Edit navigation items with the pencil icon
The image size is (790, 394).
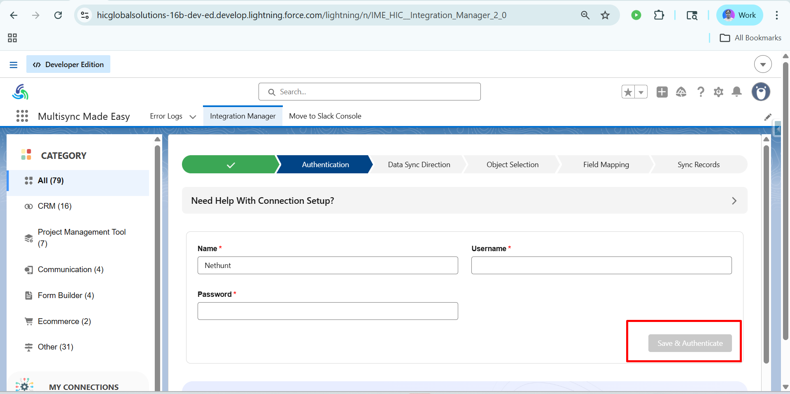768,117
